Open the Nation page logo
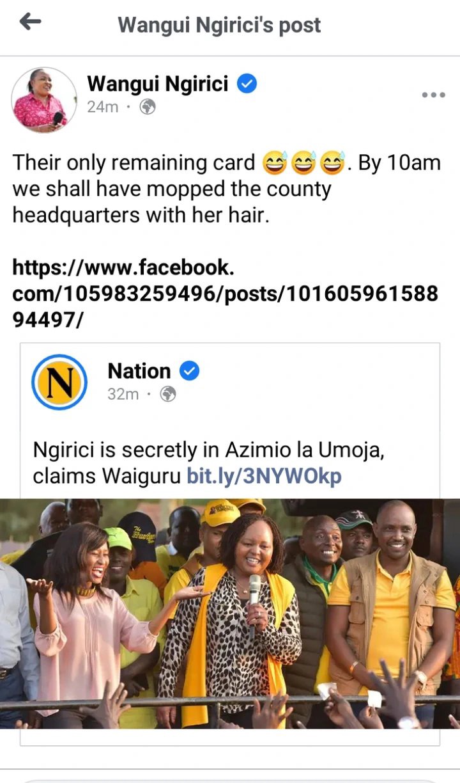 click(x=59, y=382)
